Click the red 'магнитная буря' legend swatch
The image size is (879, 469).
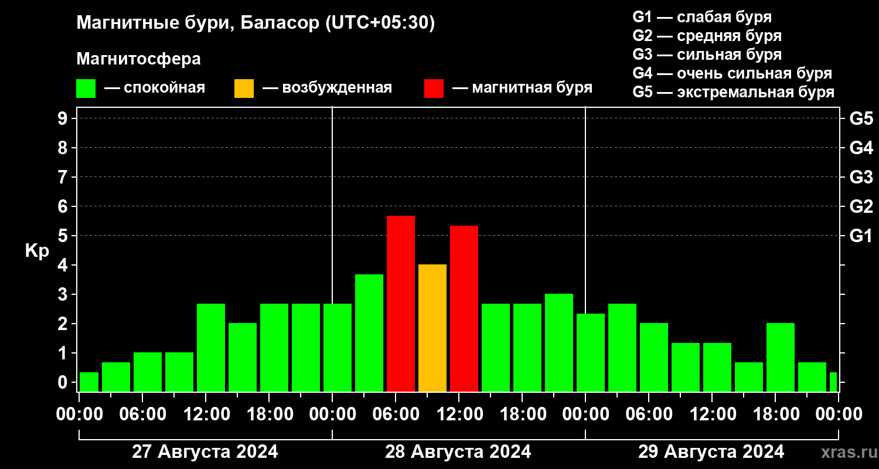pos(434,89)
